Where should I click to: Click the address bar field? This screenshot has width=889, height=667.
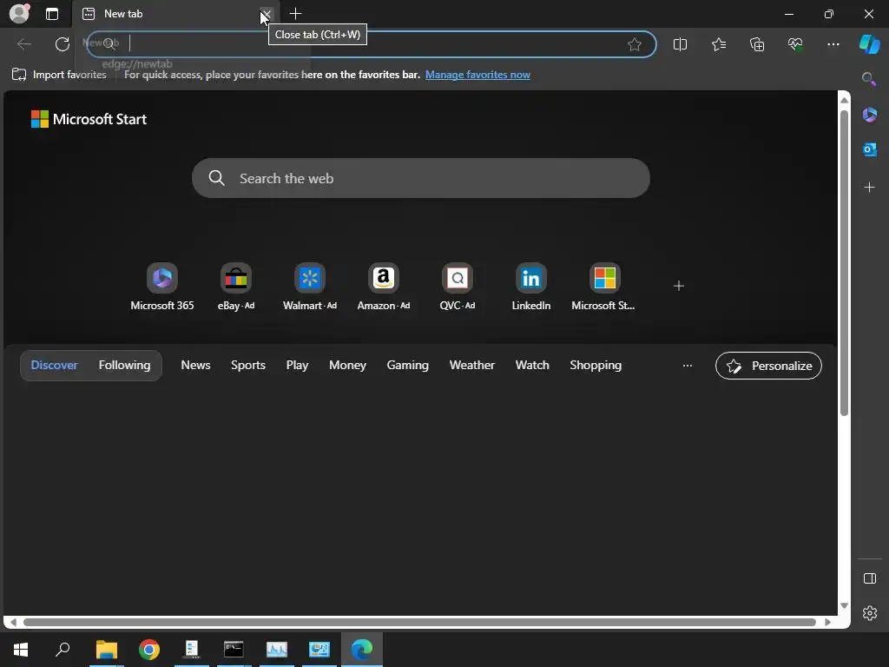click(372, 44)
